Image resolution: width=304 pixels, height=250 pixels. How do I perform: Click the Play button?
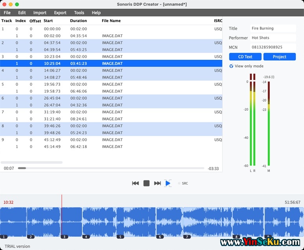pos(168,183)
